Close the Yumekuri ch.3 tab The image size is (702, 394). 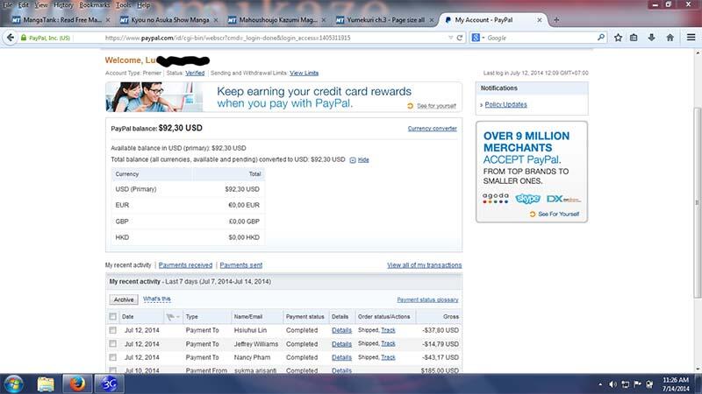click(x=432, y=20)
